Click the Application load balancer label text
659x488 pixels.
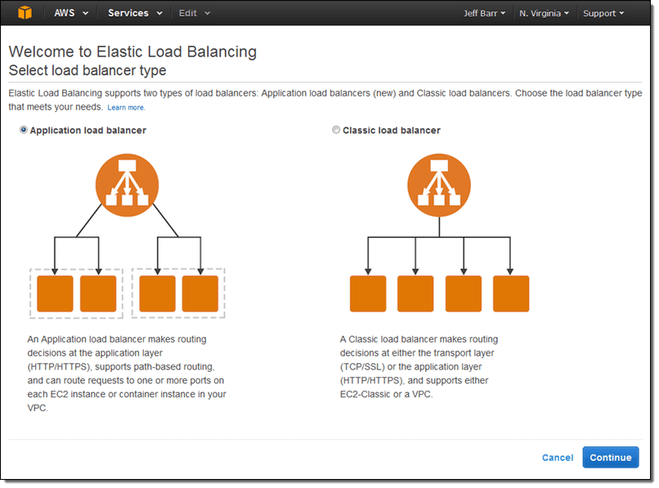click(88, 130)
